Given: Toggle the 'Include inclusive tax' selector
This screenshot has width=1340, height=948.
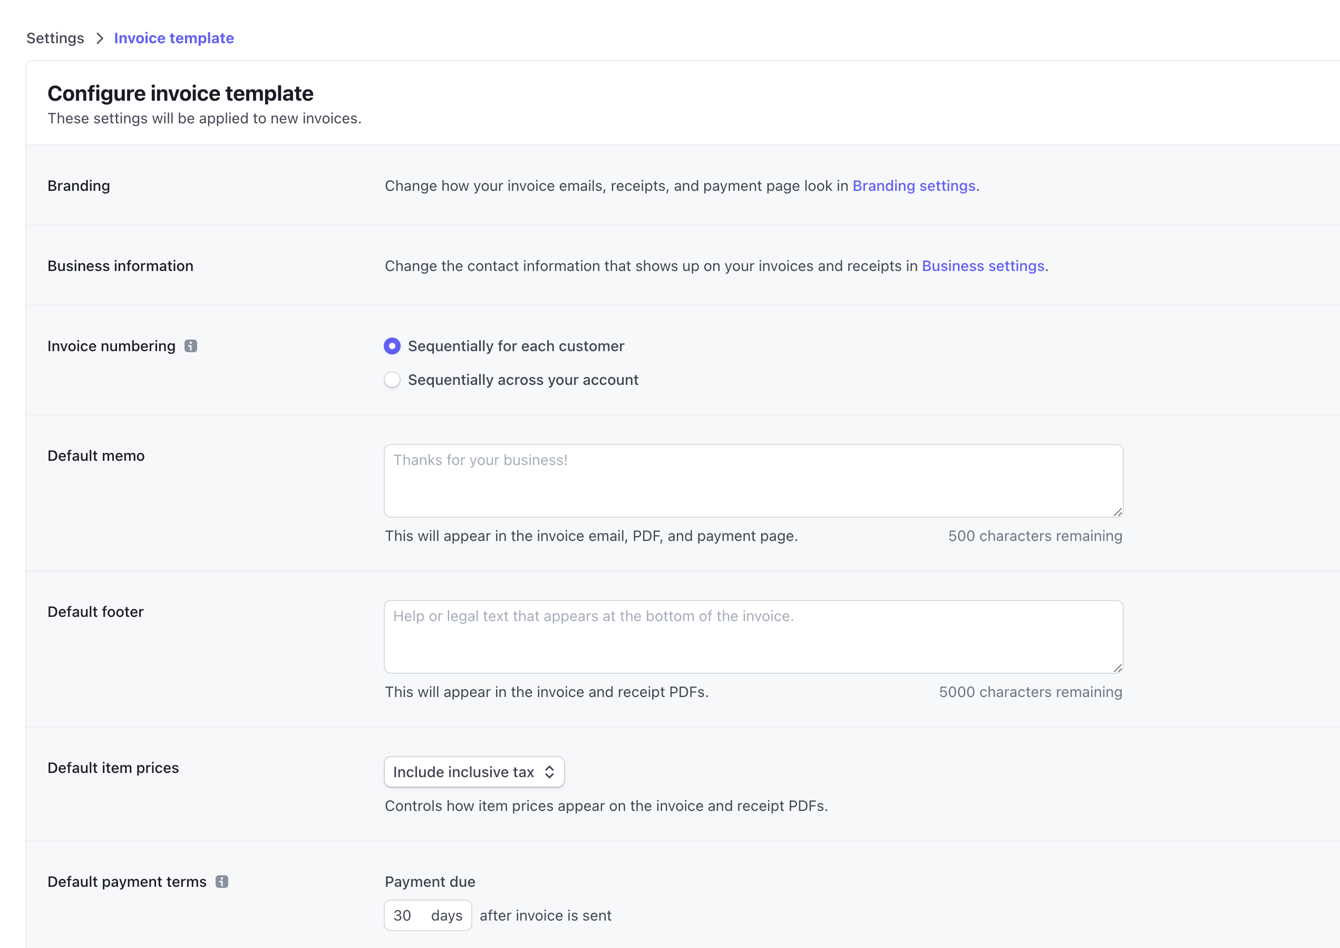Looking at the screenshot, I should (474, 771).
